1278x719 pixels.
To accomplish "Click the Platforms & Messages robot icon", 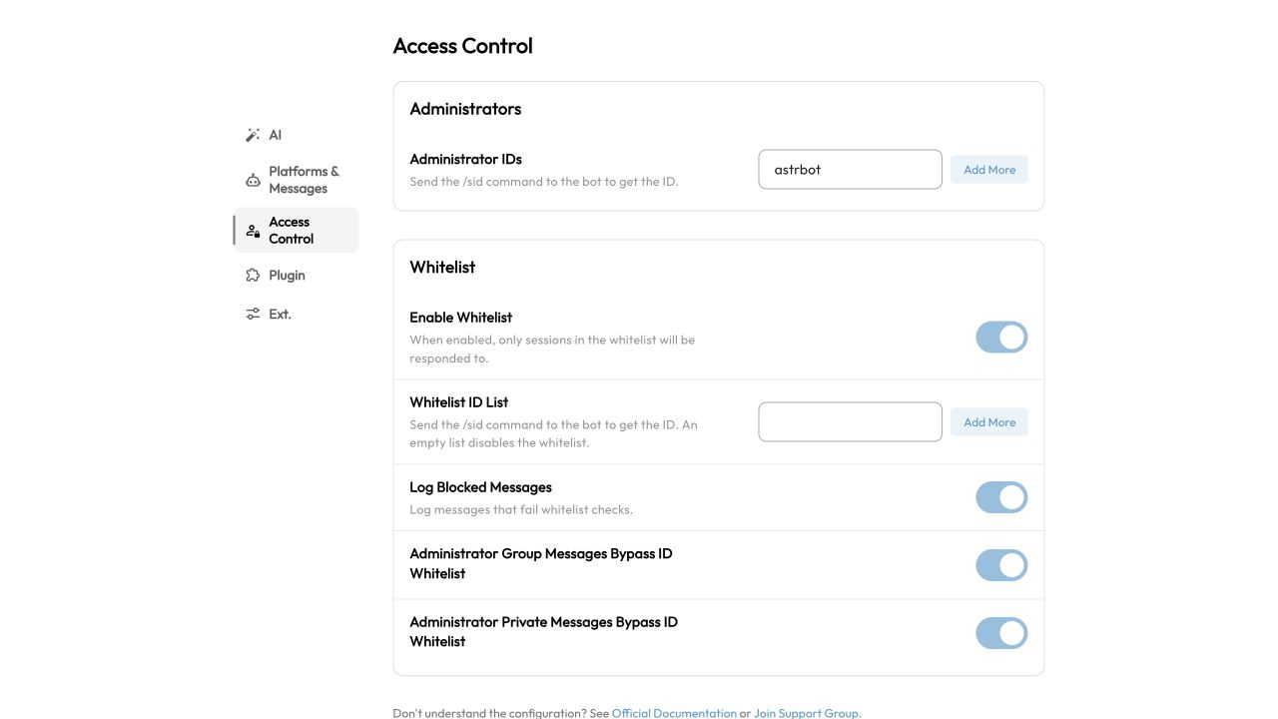I will coord(253,180).
